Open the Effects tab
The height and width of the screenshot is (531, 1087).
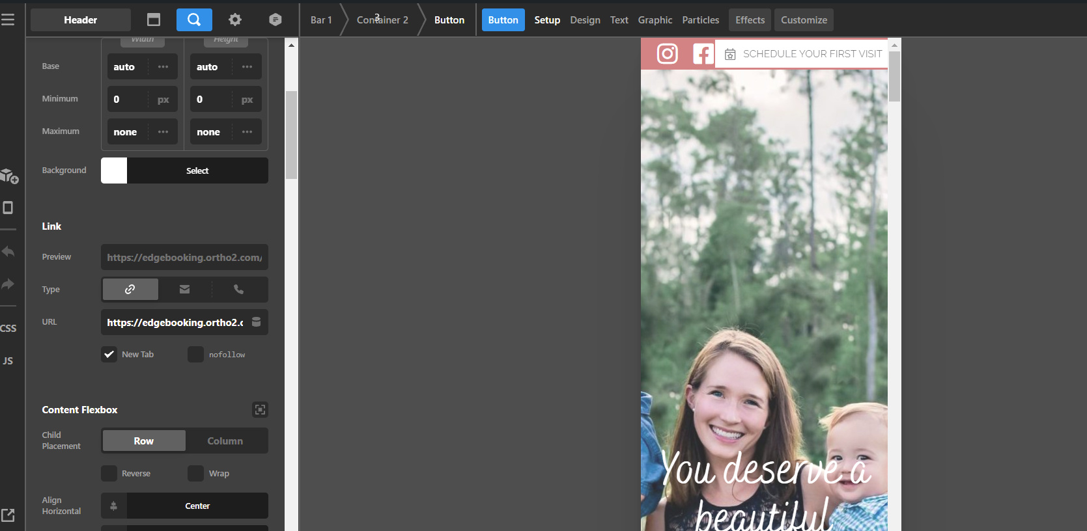[750, 20]
